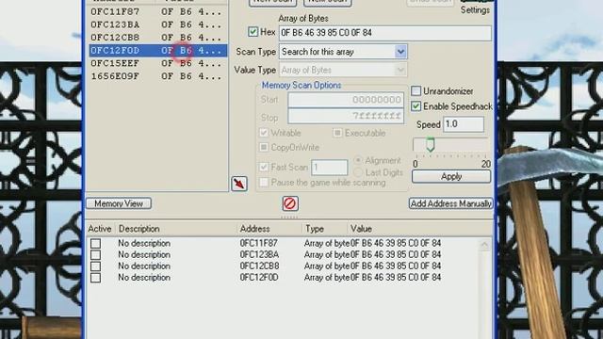The width and height of the screenshot is (603, 339).
Task: Click address cell 0FC123BA in address list
Action: click(x=259, y=255)
